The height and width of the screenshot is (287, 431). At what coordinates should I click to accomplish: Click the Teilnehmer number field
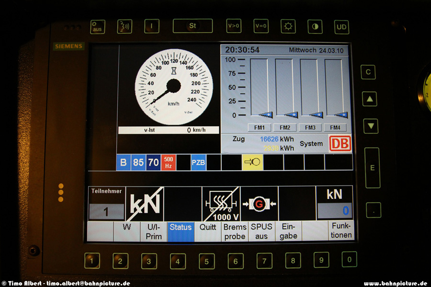pyautogui.click(x=106, y=211)
